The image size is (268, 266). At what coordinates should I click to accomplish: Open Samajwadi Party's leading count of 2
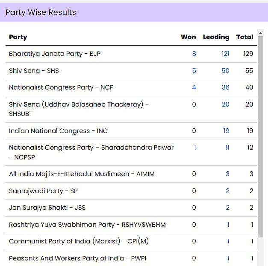coord(227,191)
